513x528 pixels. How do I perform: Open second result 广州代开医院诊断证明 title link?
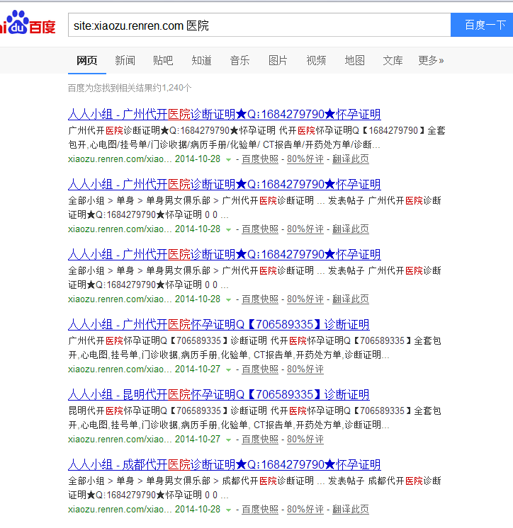coord(224,185)
